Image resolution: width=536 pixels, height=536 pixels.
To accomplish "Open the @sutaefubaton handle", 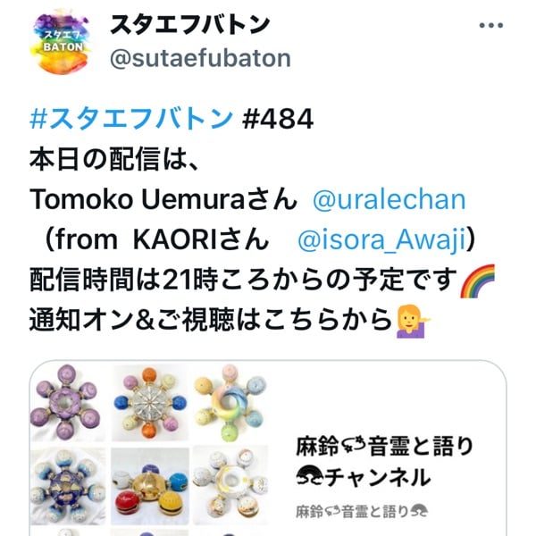I will pos(200,58).
